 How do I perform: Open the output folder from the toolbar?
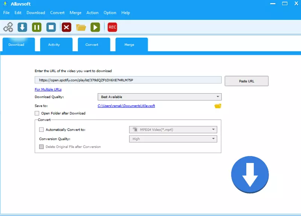pos(81,27)
